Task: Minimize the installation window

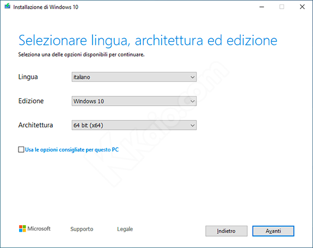Action: coord(262,7)
